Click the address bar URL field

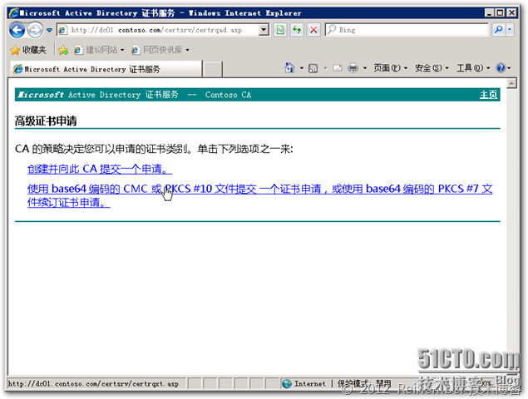(x=165, y=30)
